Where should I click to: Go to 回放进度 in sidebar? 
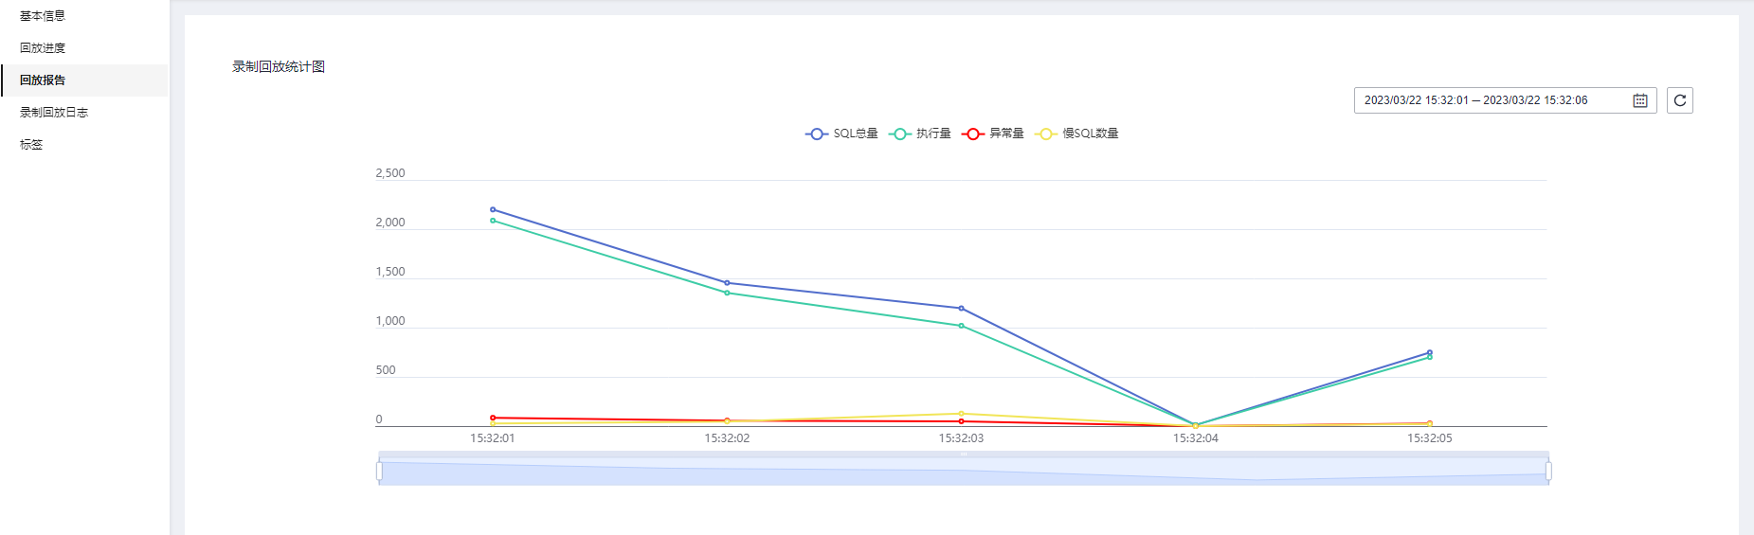43,48
